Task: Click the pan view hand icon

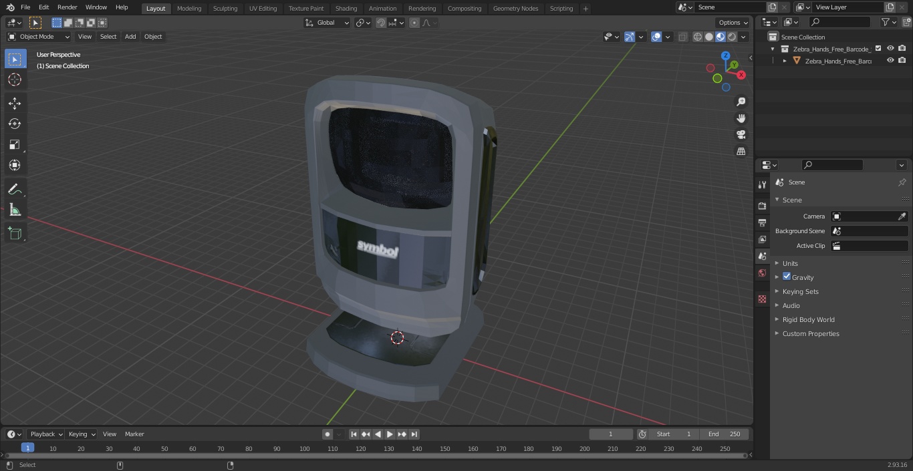Action: (741, 118)
